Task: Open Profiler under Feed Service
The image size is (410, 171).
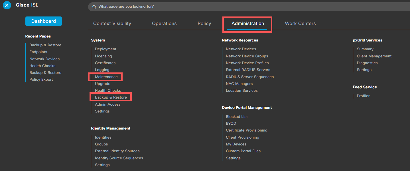Action: click(363, 96)
